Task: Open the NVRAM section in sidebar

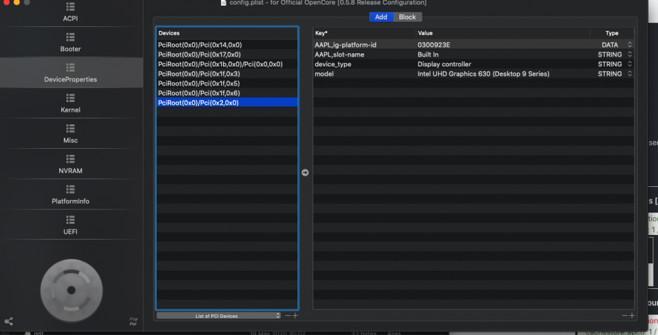Action: [x=70, y=164]
